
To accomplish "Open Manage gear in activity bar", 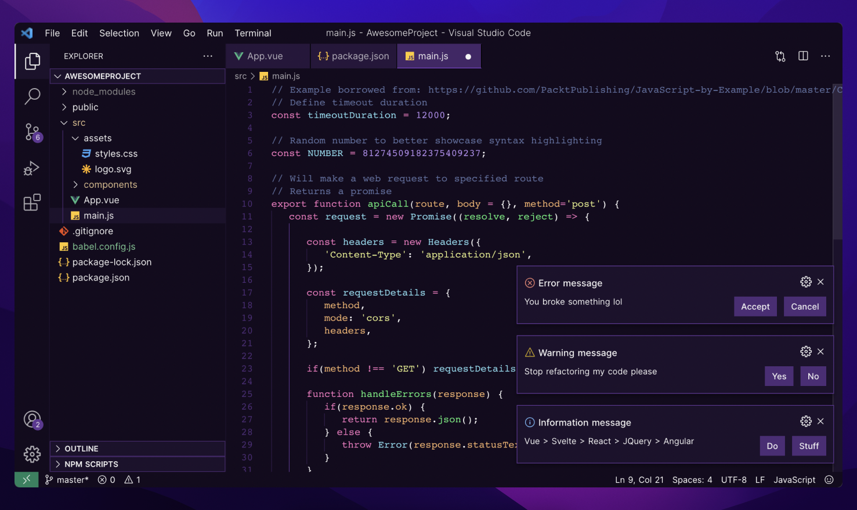I will 32,454.
